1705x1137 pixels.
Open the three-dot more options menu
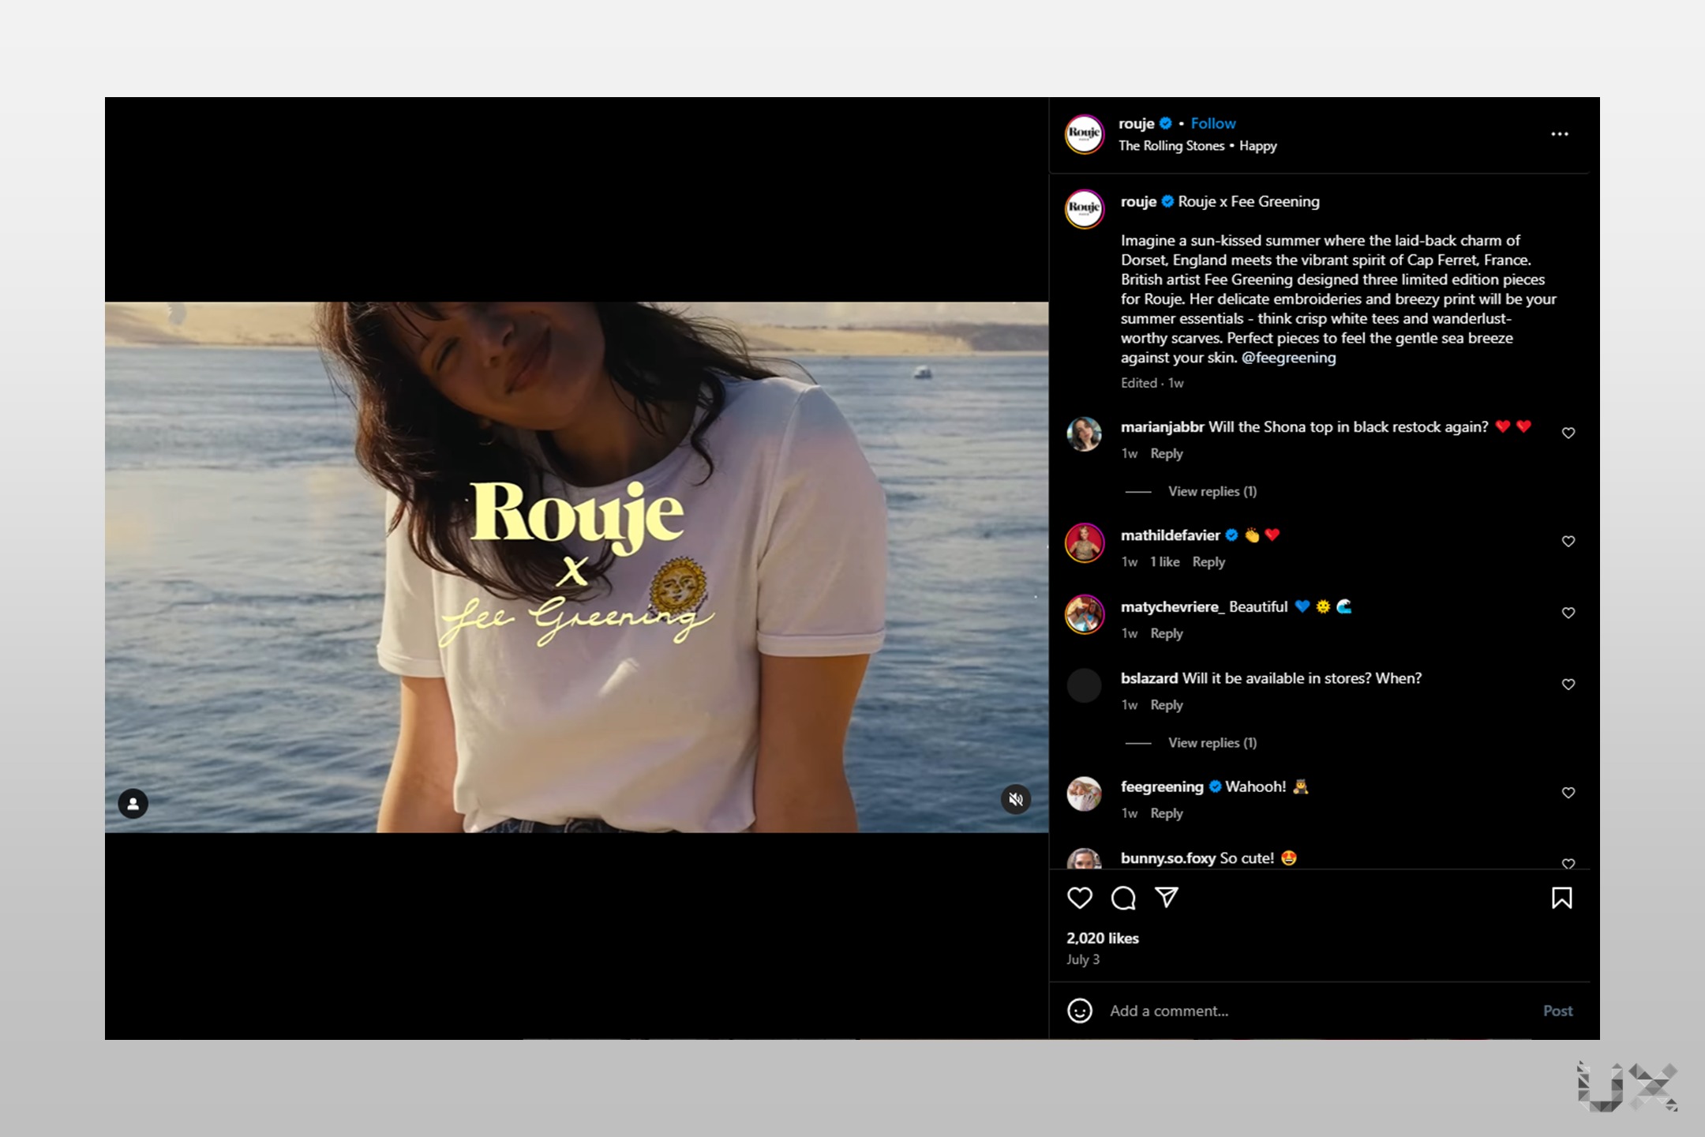[1560, 134]
